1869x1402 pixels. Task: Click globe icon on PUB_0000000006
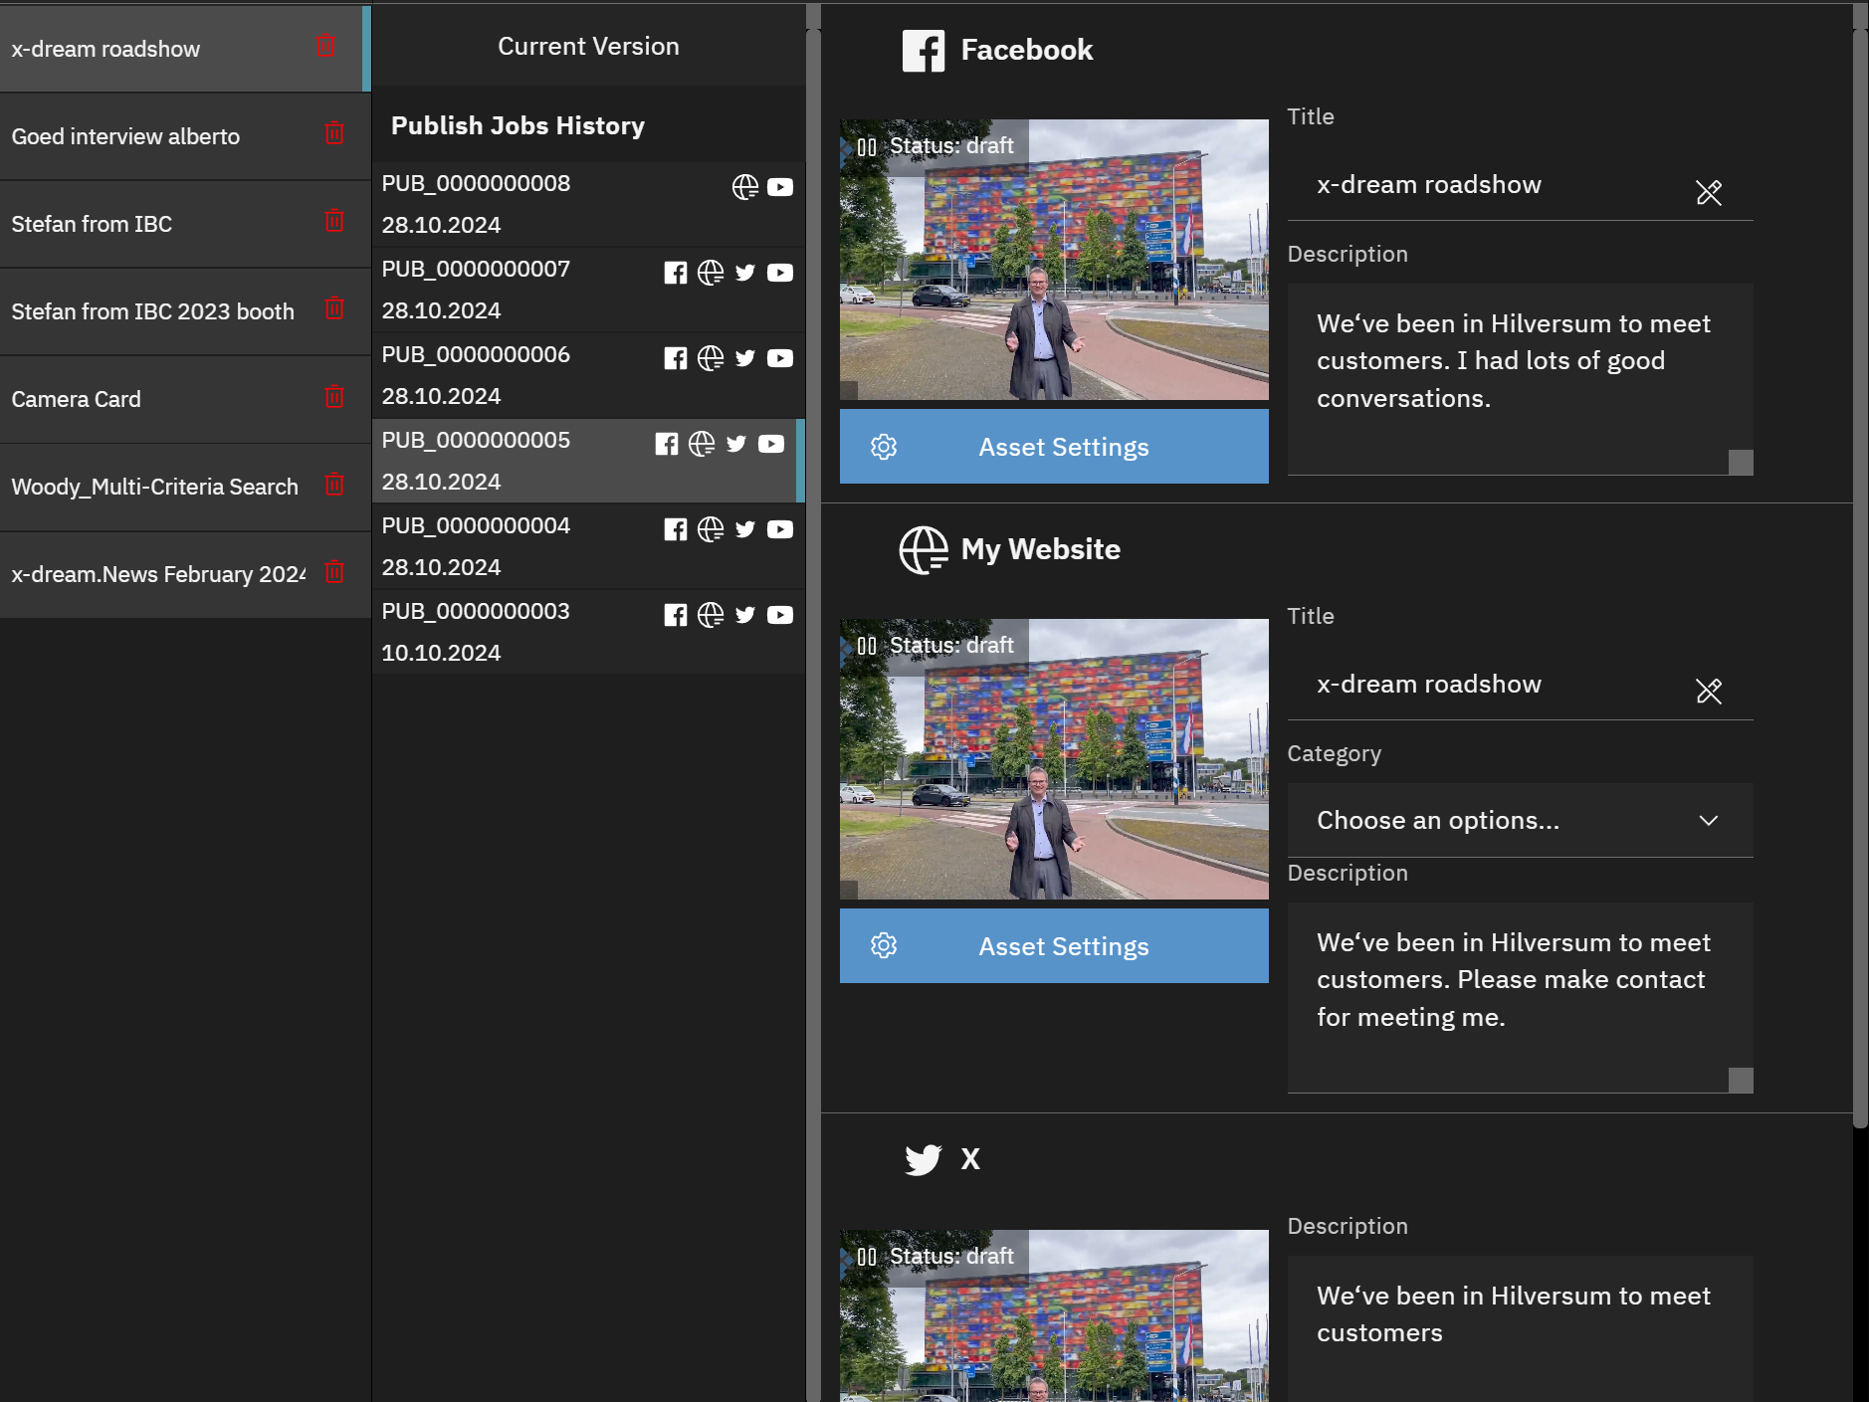711,358
